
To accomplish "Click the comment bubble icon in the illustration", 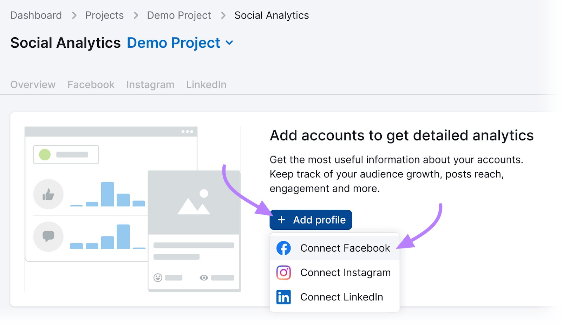I will [x=48, y=237].
